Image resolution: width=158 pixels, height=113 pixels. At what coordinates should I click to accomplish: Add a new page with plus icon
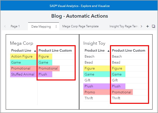coord(148,26)
